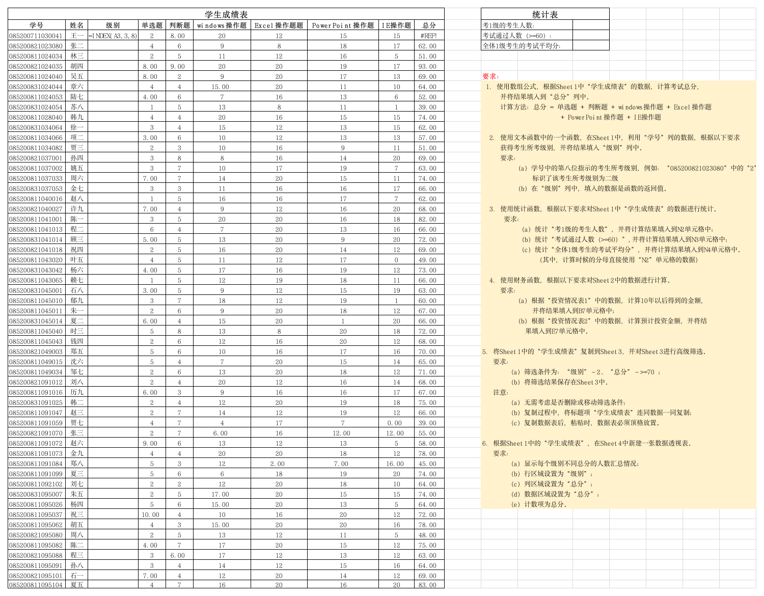Image resolution: width=764 pixels, height=596 pixels.
Task: Select the 统计表 title cell
Action: click(545, 14)
